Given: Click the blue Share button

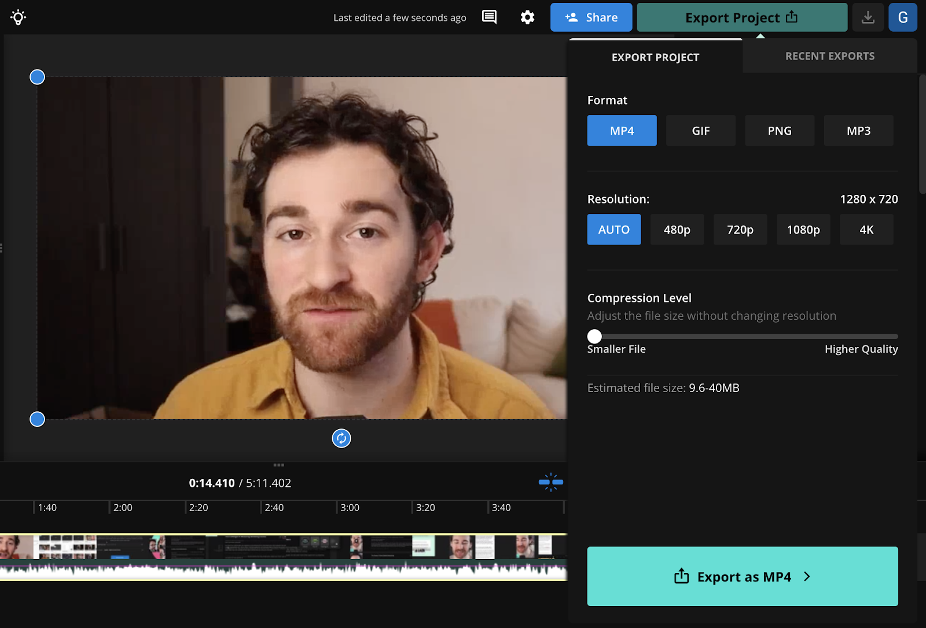Looking at the screenshot, I should (x=591, y=17).
